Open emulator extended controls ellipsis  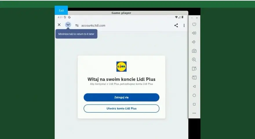(x=194, y=113)
